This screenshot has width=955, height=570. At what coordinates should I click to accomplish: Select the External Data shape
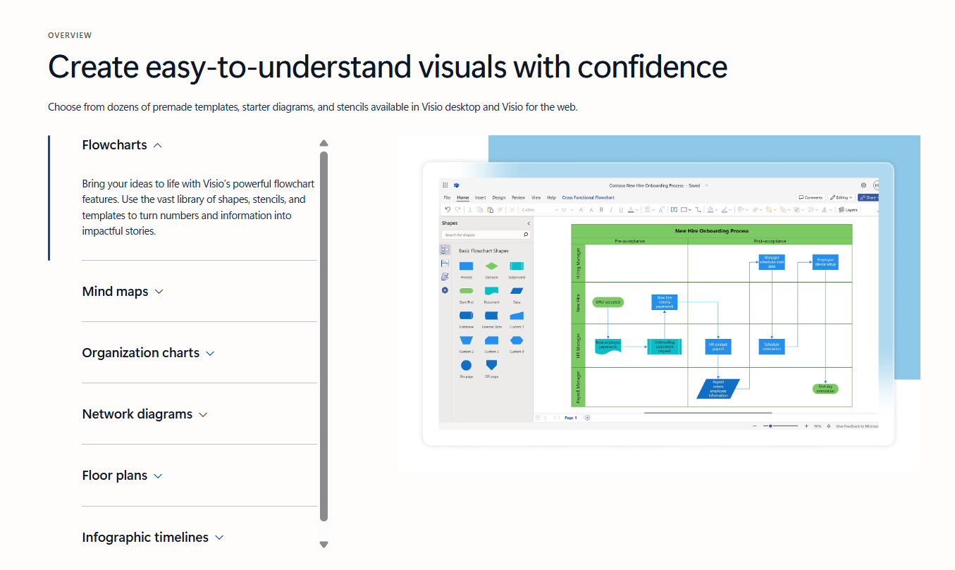point(491,316)
